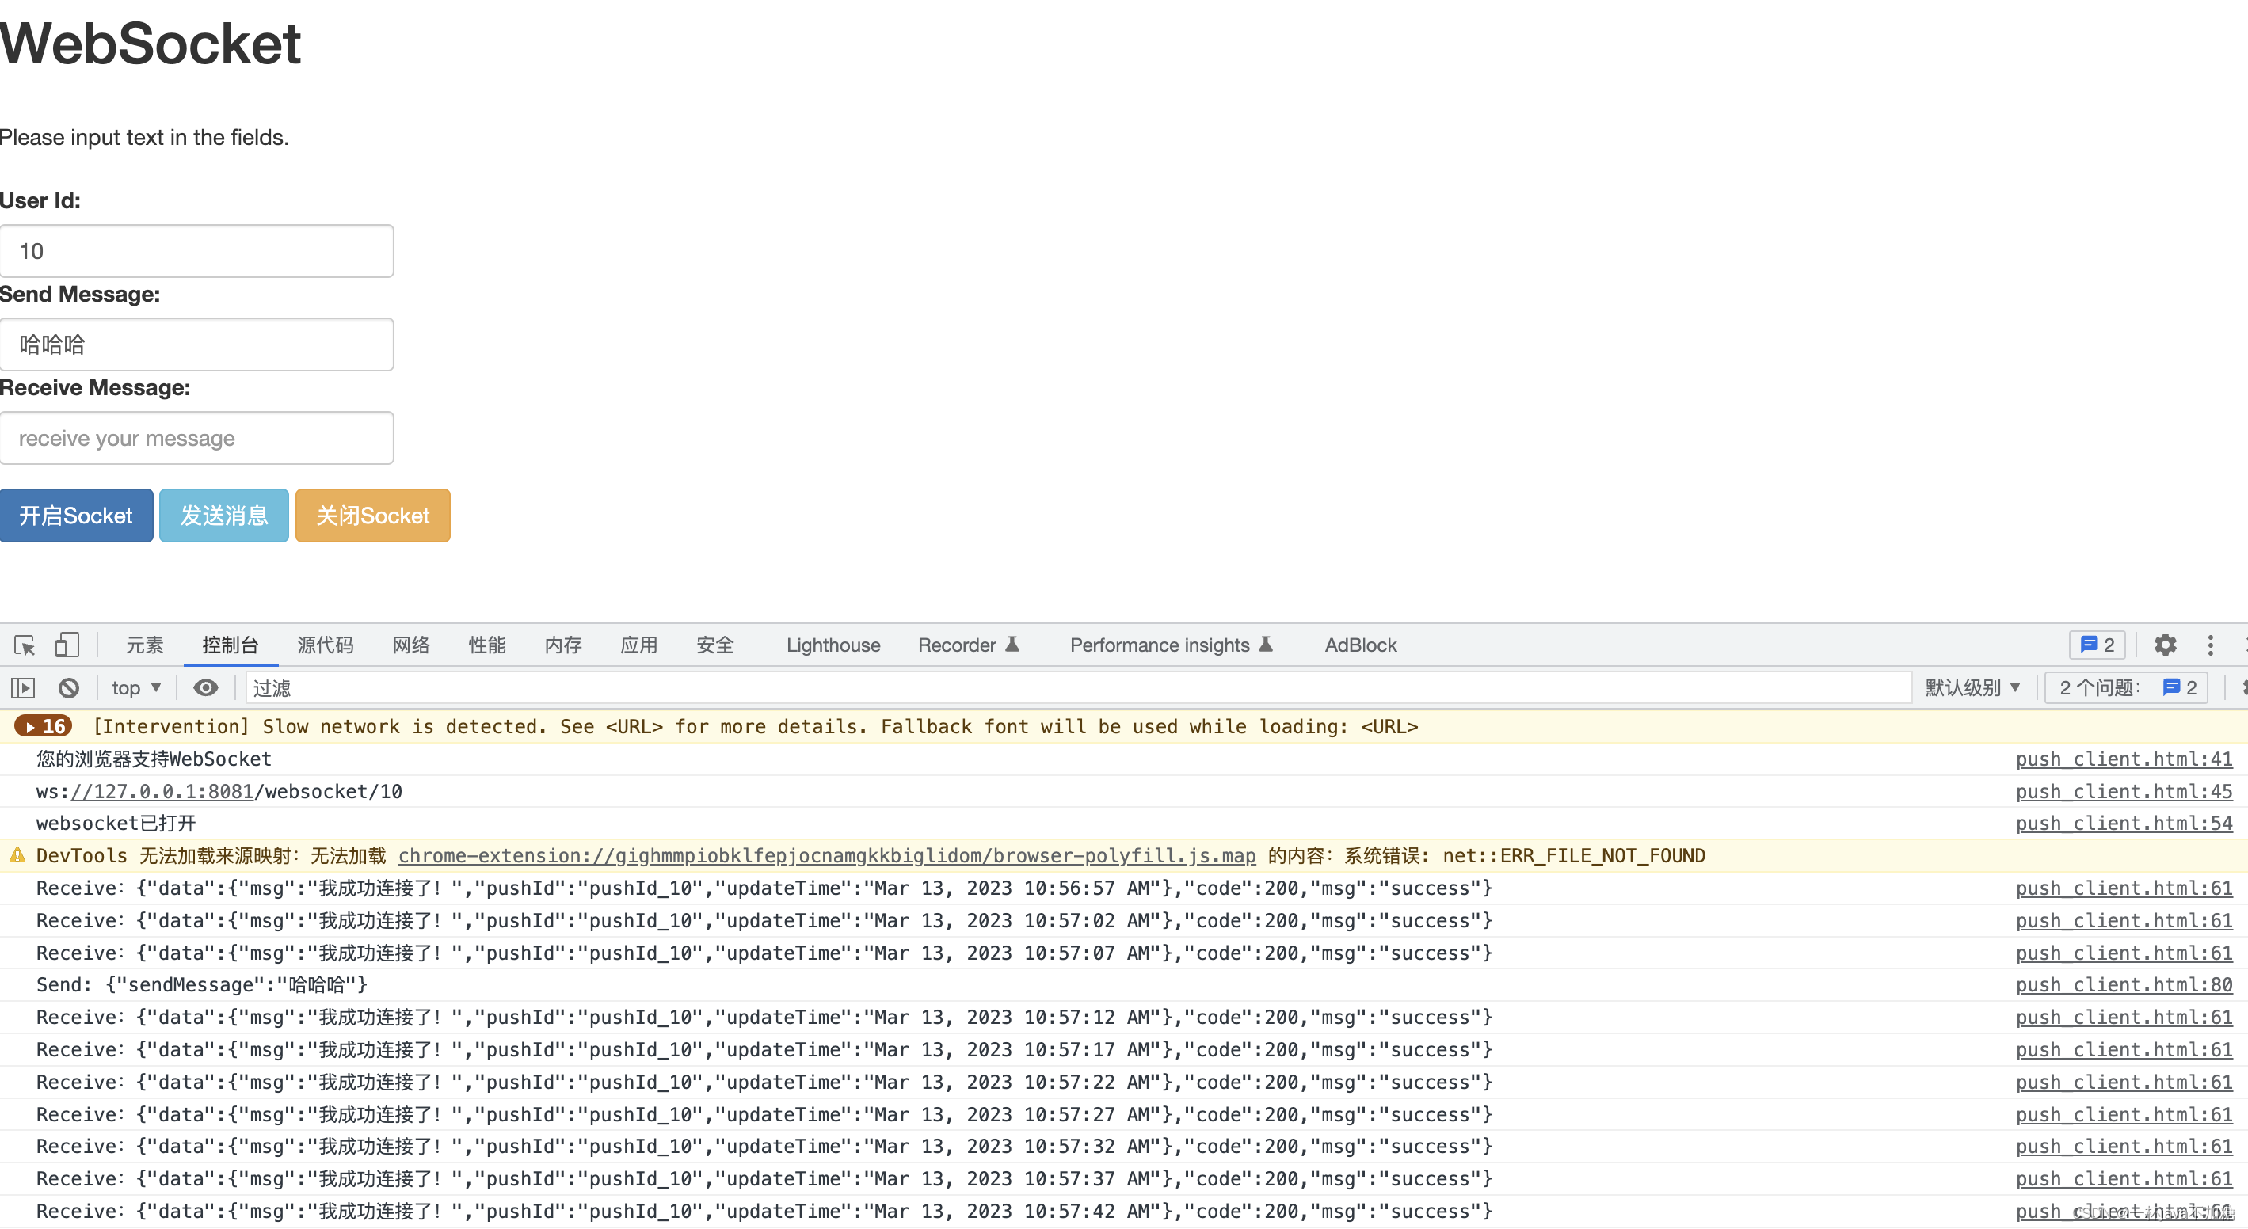Select the Send: sendMessage 哈哈哈 log line
2248x1229 pixels.
[x=201, y=985]
